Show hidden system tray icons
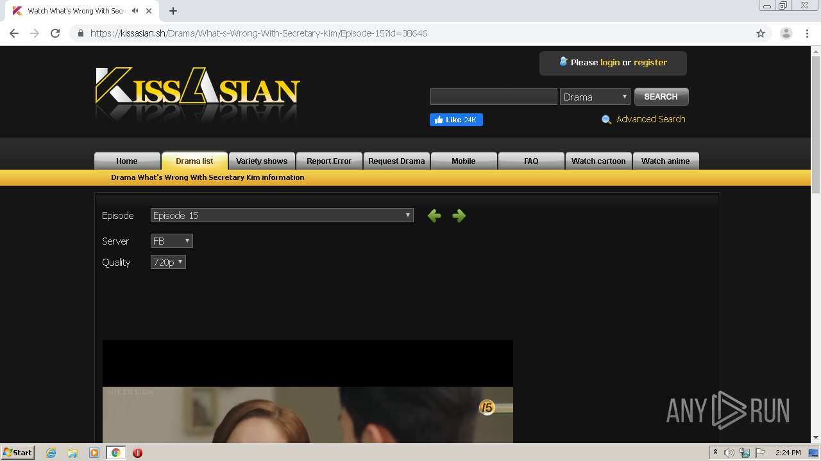Viewport: 821px width, 461px height. 716,453
